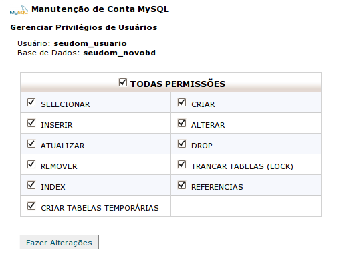
Task: Toggle the REFERENCIAS permission checkbox
Action: 182,185
